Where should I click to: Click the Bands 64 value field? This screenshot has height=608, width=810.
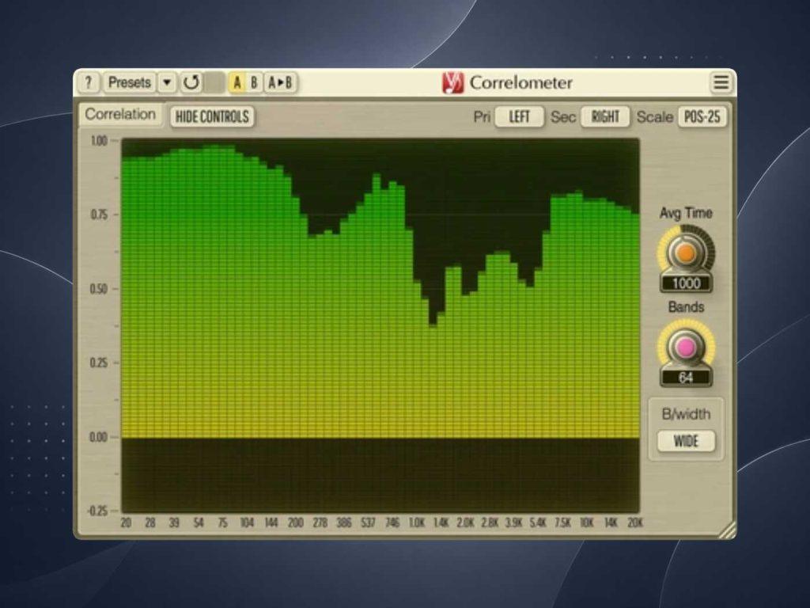pos(686,378)
